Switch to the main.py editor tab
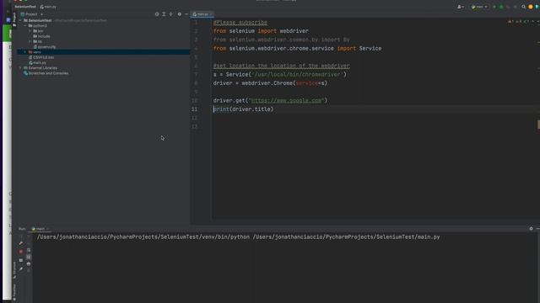 pyautogui.click(x=202, y=14)
